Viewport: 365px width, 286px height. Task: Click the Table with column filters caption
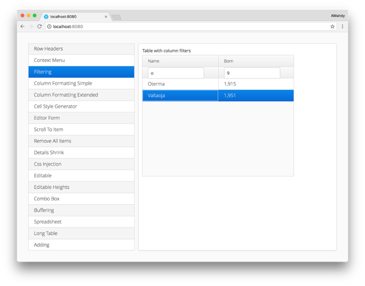click(167, 51)
